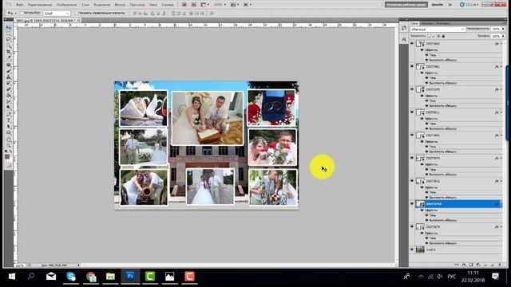Choose Основная рабочая среда workspace button

click(x=406, y=5)
